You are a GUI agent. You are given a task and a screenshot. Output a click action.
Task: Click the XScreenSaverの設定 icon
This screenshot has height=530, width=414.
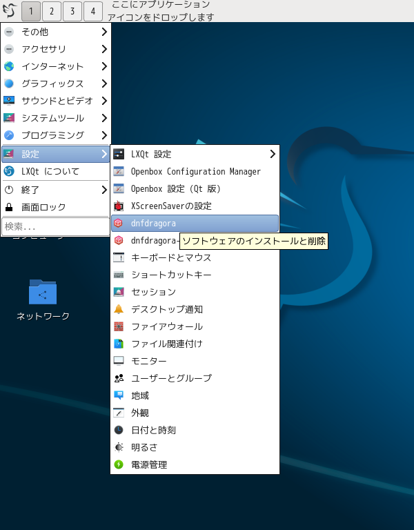point(119,206)
